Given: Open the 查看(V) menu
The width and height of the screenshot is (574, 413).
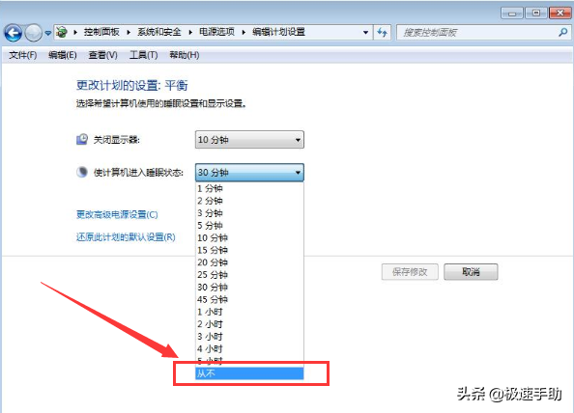Looking at the screenshot, I should pyautogui.click(x=102, y=55).
